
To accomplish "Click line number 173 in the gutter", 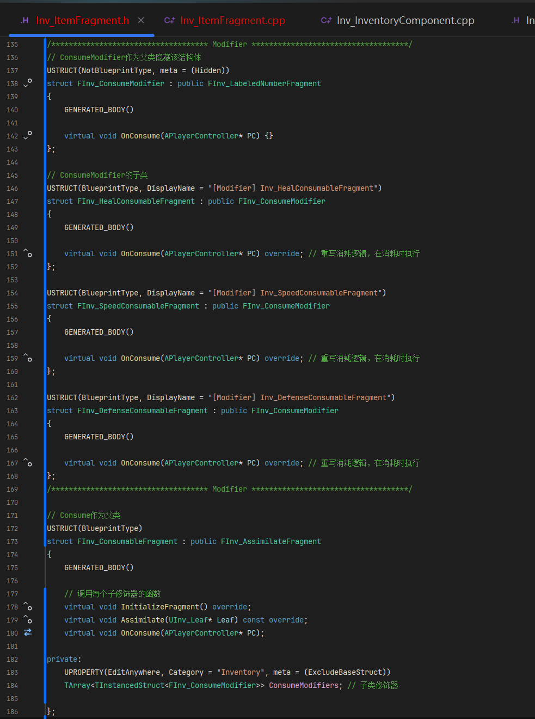I will pos(12,541).
